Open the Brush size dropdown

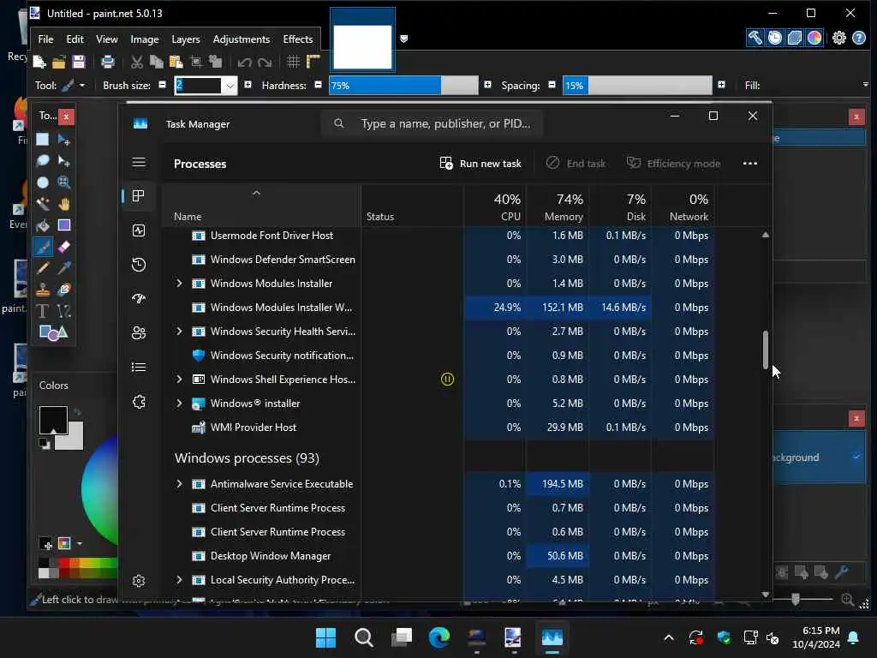click(x=230, y=86)
